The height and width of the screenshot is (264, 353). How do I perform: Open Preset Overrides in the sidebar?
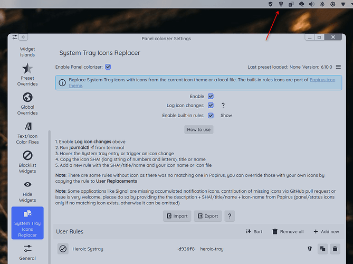point(27,73)
